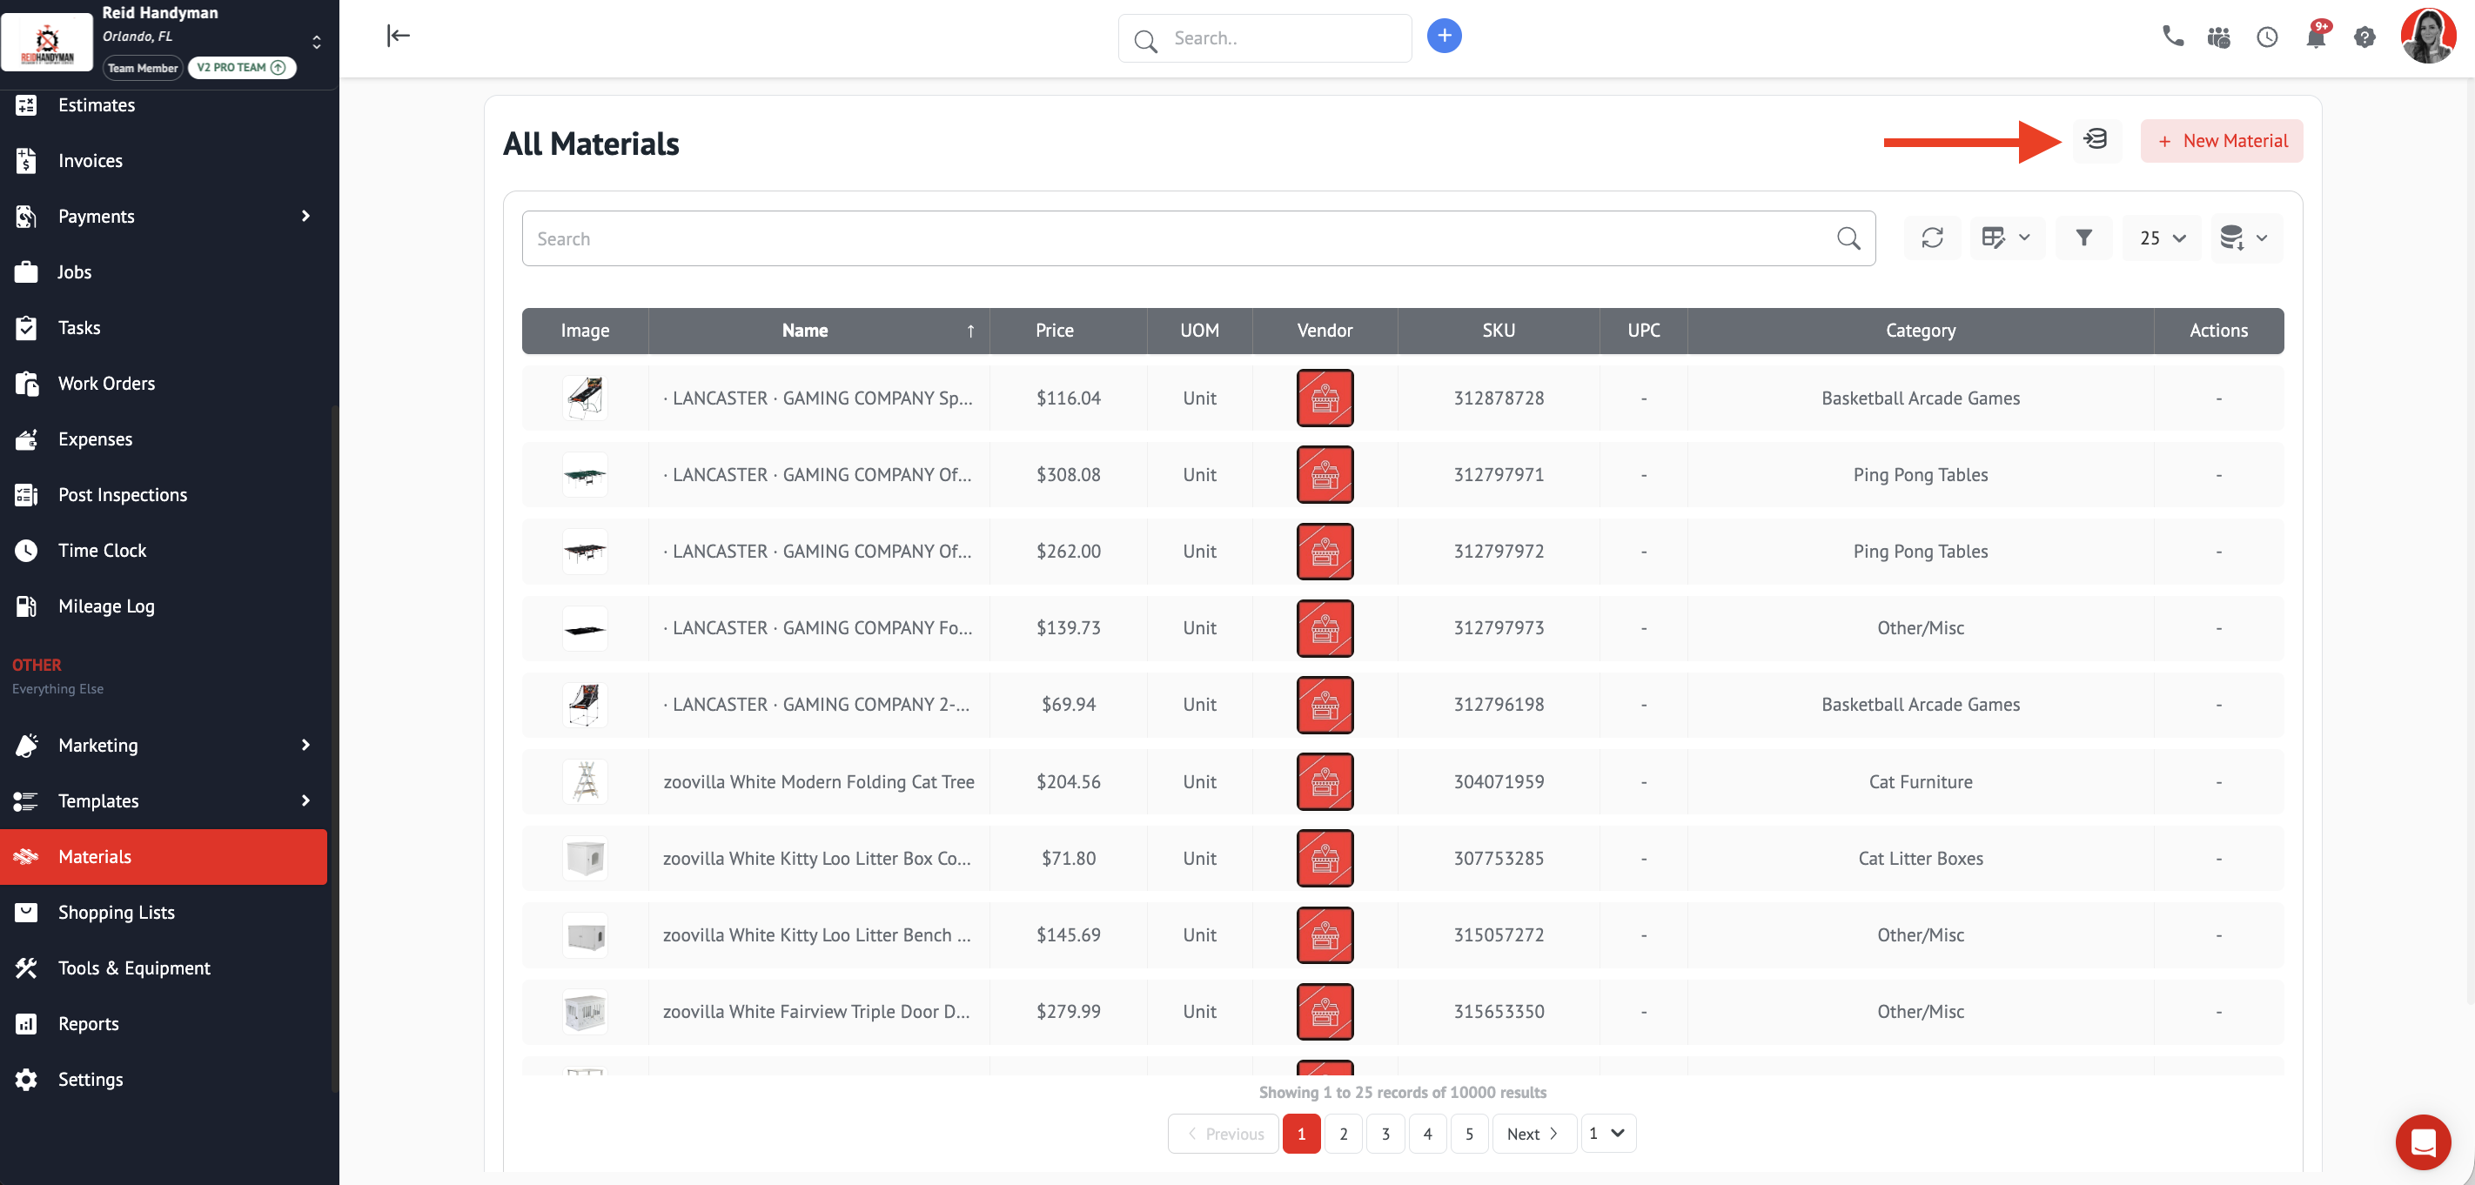Open vendor icon for SKU 312796198
Viewport: 2475px width, 1185px height.
coord(1324,705)
